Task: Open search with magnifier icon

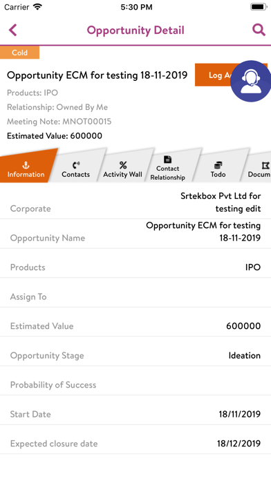Action: tap(259, 30)
